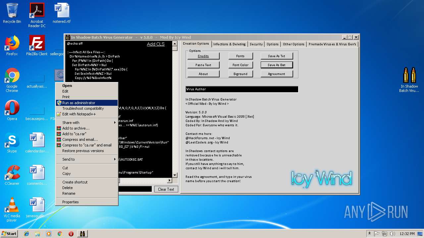Open the Other Options tab
This screenshot has width=424, height=238.
[293, 44]
